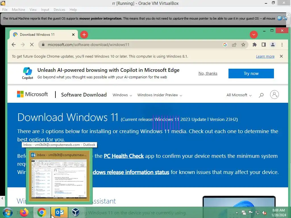
Task: Click Learn more in update infobar
Action: click(265, 56)
